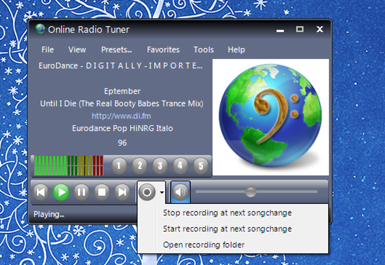This screenshot has height=265, width=385.
Task: Click the green Play button
Action: point(61,192)
